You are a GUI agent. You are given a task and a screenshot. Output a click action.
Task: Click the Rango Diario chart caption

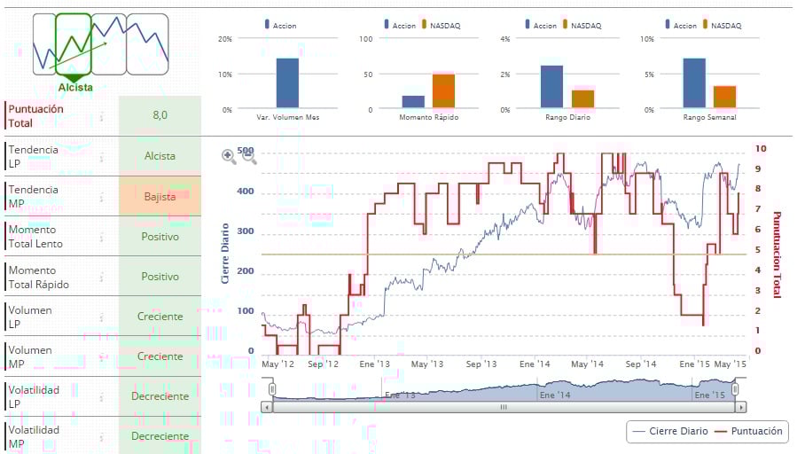pos(567,117)
